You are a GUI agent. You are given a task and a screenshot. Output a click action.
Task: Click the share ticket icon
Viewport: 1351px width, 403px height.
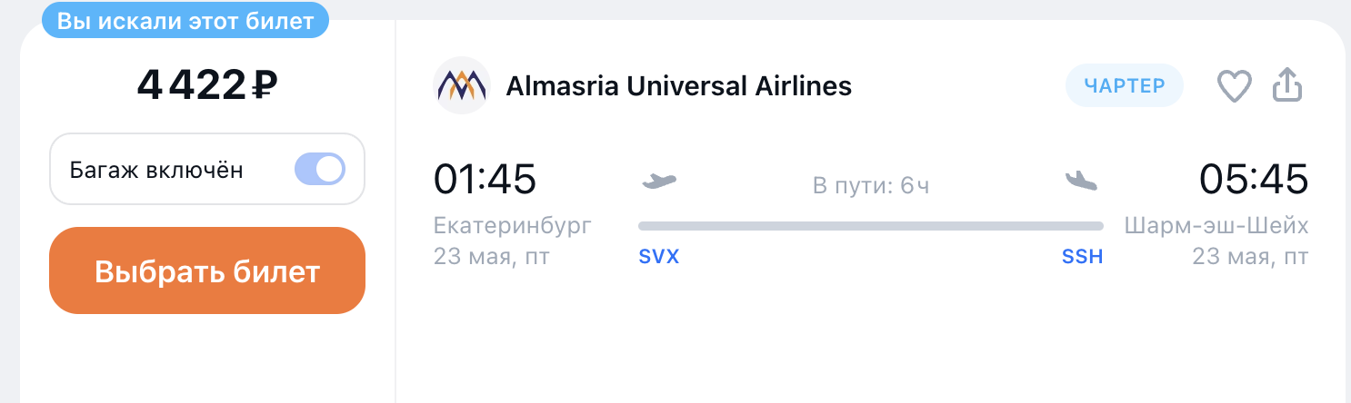(x=1287, y=85)
